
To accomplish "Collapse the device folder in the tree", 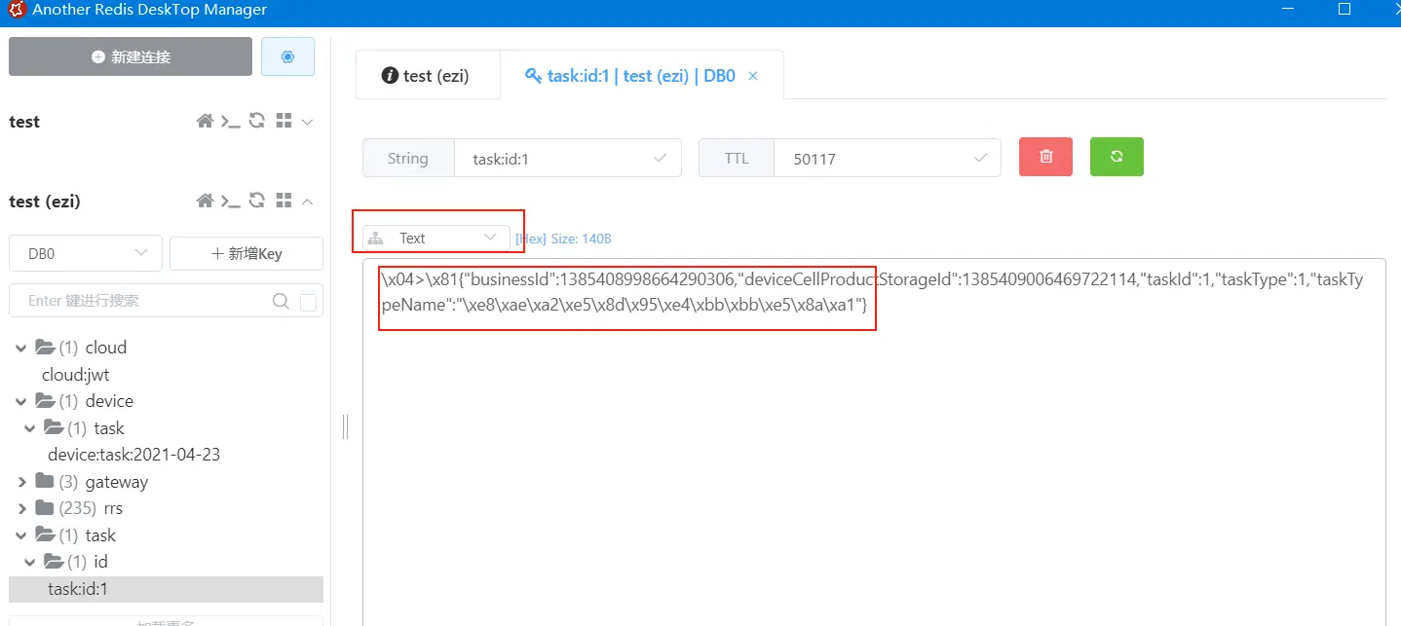I will [x=19, y=400].
